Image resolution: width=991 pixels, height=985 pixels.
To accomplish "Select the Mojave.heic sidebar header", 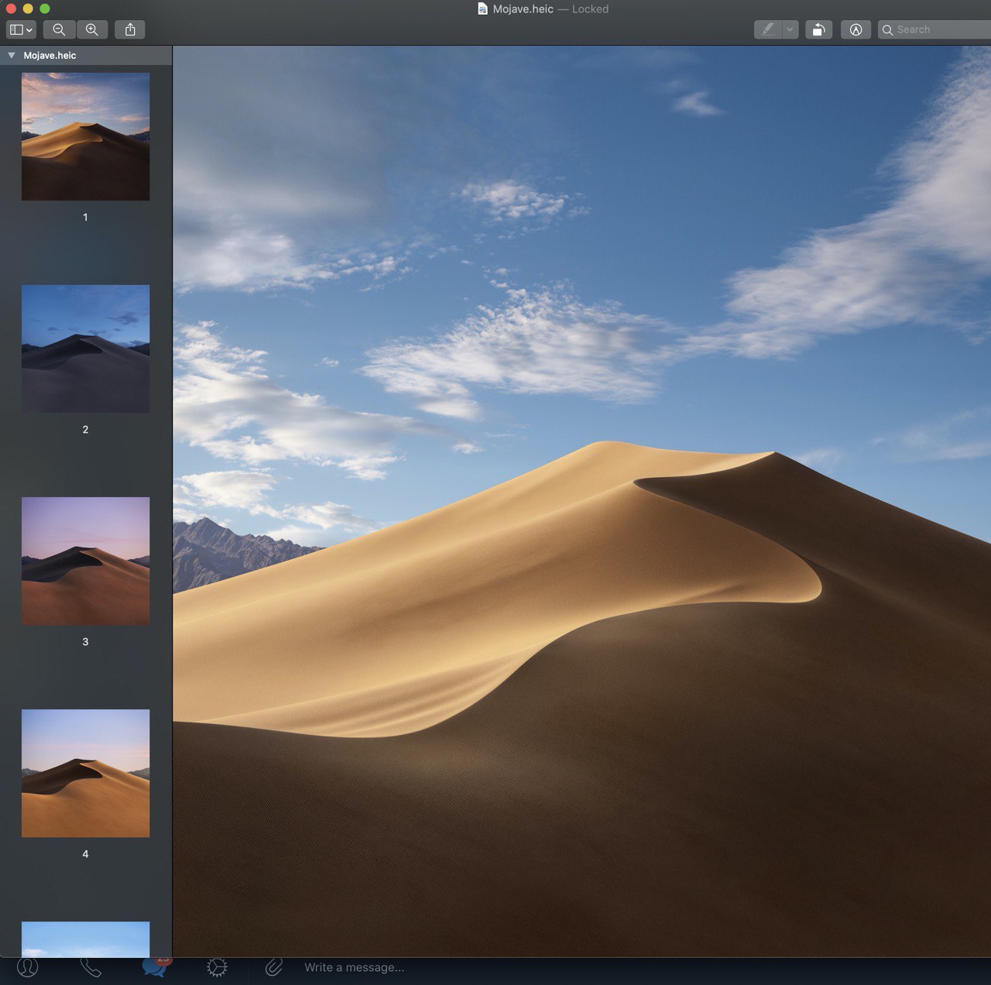I will coord(86,56).
